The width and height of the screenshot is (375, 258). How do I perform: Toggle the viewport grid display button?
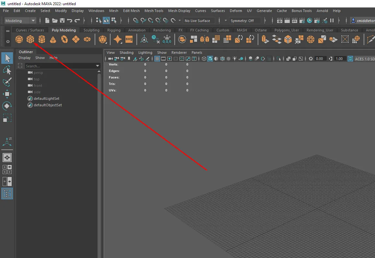click(157, 59)
